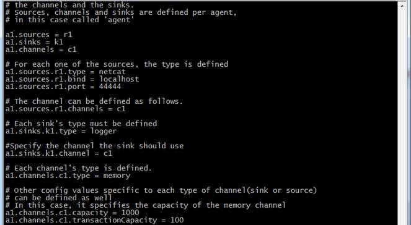The image size is (411, 225).
Task: Click the comment 'Each channel's type is defined'
Action: [x=83, y=168]
